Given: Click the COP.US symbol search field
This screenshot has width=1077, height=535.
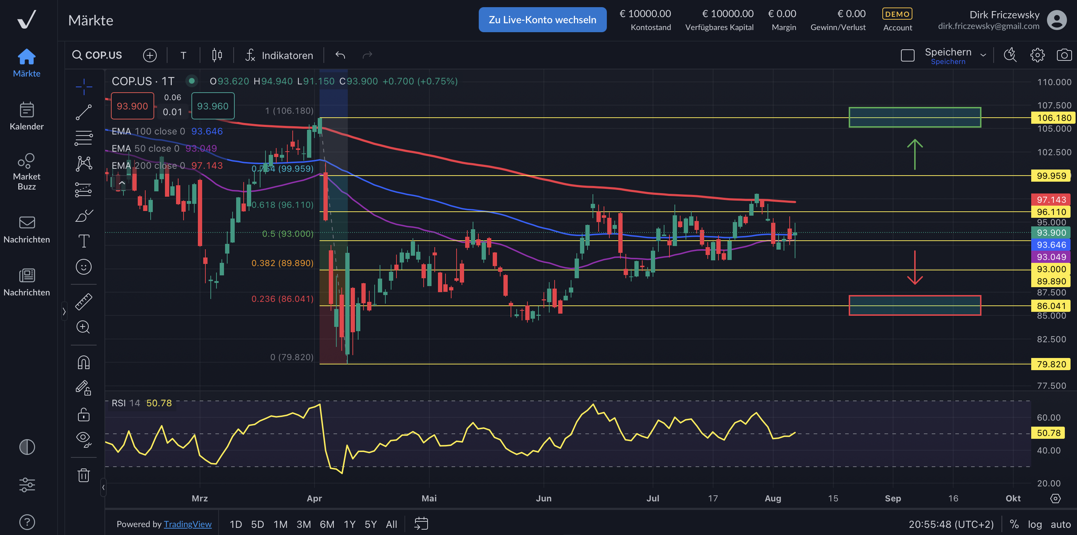Looking at the screenshot, I should click(x=98, y=55).
